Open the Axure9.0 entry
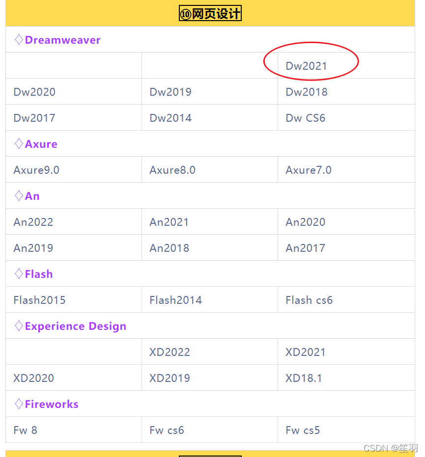425x457 pixels. tap(36, 170)
